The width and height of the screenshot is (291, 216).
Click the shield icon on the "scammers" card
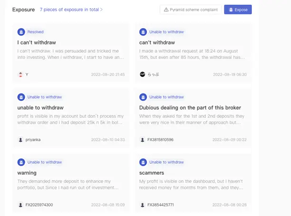[143, 162]
